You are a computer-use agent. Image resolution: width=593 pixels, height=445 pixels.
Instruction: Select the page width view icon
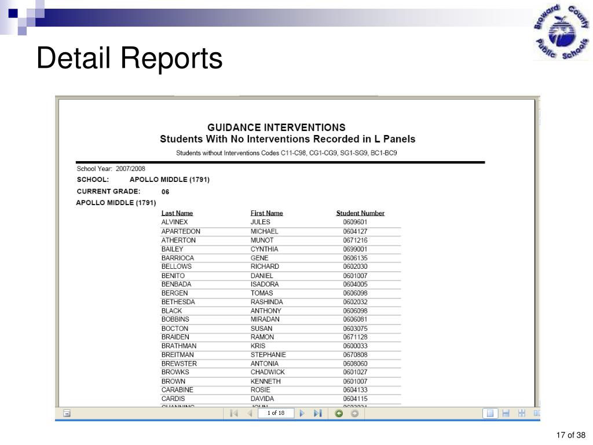tap(506, 413)
